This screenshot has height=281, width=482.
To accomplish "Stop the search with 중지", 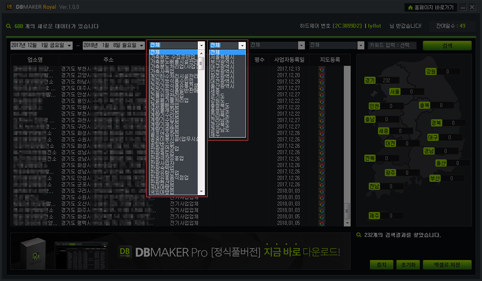I will [x=381, y=265].
